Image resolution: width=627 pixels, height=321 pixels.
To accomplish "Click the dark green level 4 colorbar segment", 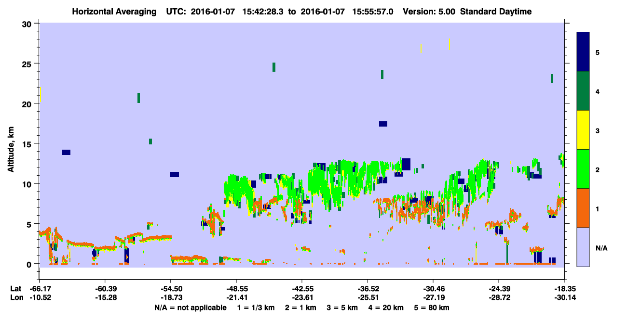I will point(583,91).
